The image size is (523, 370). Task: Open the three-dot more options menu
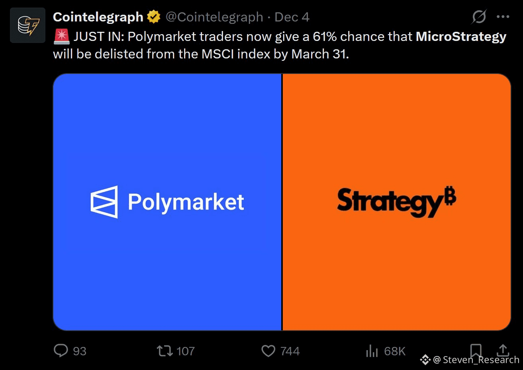pos(503,17)
